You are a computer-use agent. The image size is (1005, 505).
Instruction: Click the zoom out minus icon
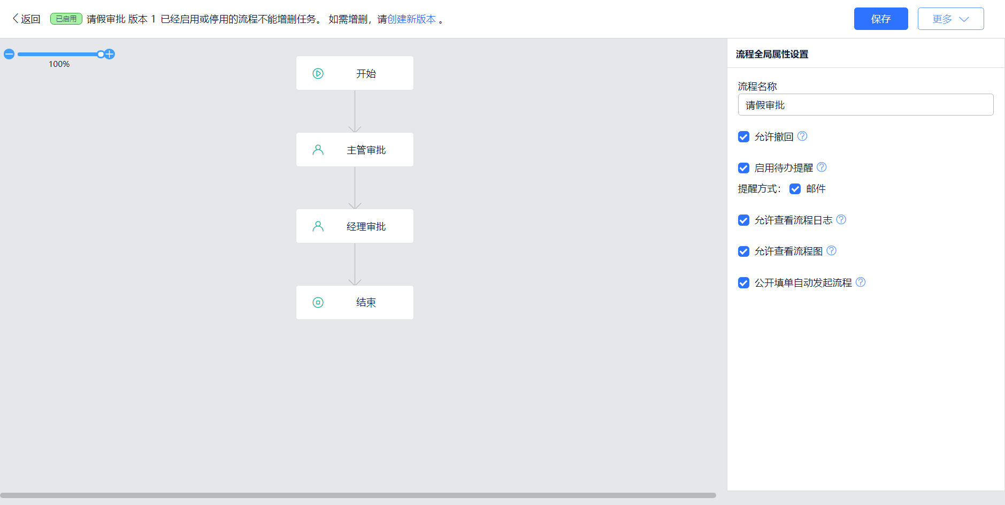tap(9, 54)
